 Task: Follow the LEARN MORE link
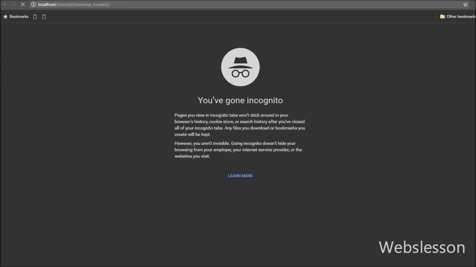[x=240, y=176]
